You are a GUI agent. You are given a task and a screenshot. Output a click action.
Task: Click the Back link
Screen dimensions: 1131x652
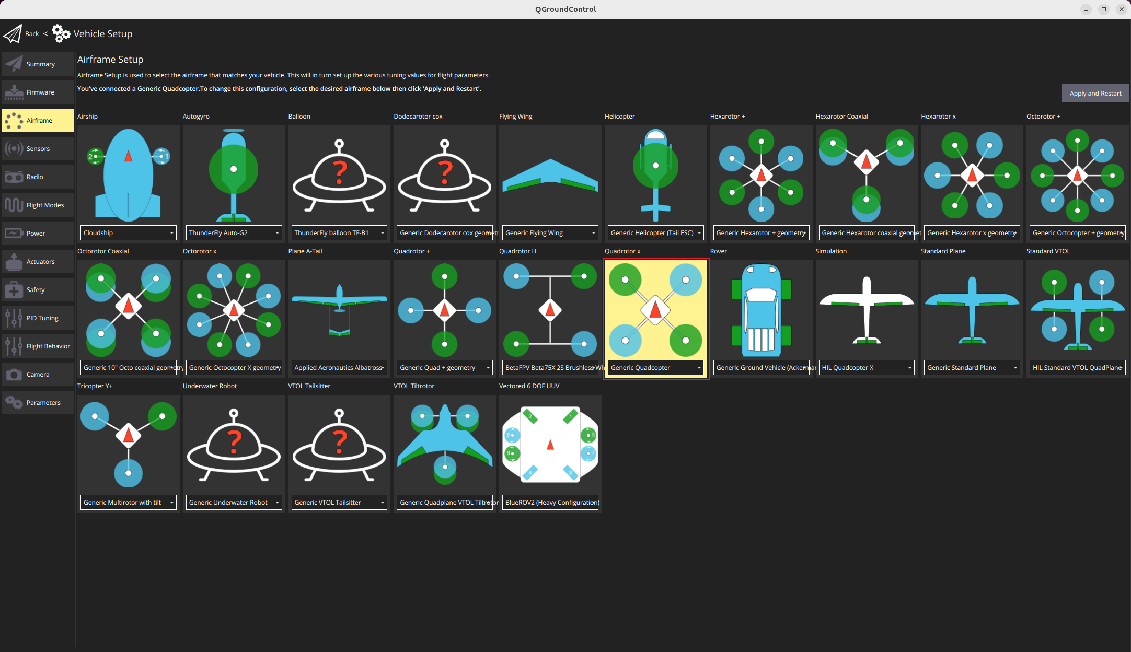pyautogui.click(x=32, y=34)
